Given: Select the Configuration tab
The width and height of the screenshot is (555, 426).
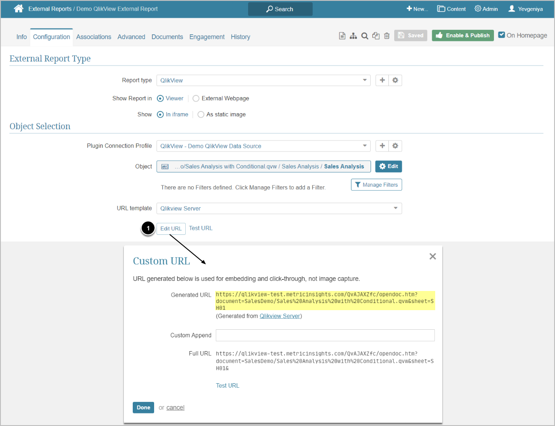Looking at the screenshot, I should (x=52, y=37).
